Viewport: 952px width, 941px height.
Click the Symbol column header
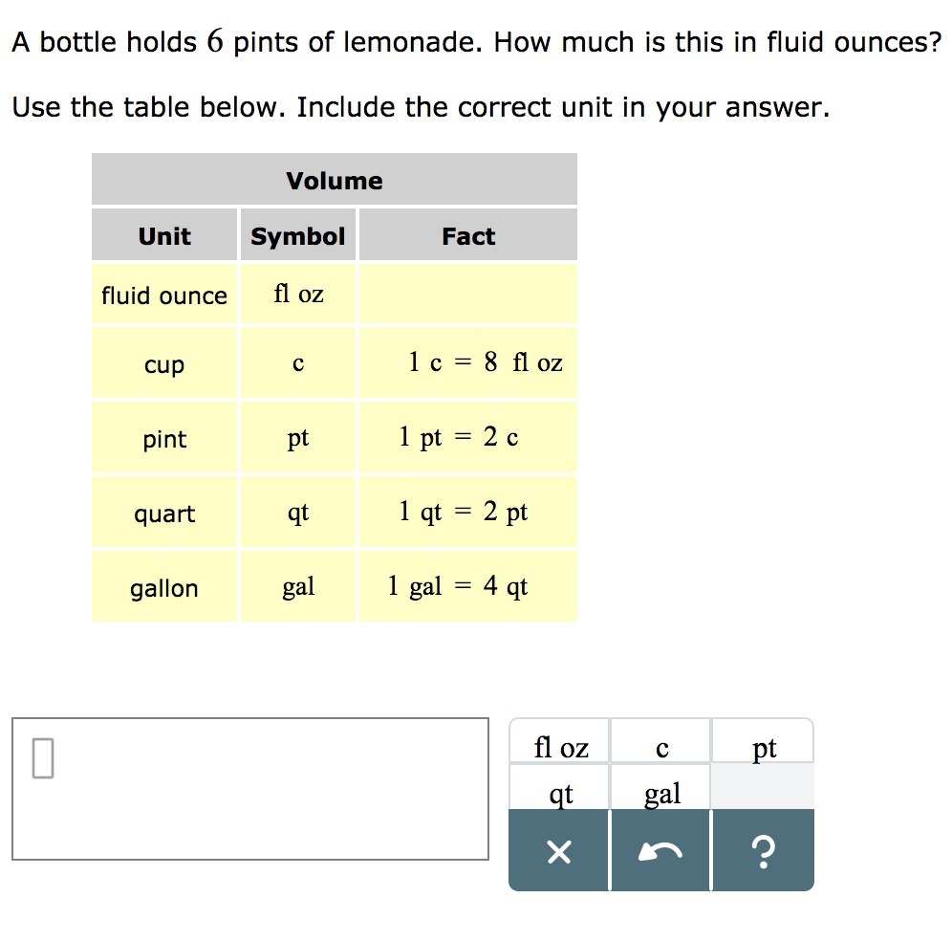(x=298, y=236)
